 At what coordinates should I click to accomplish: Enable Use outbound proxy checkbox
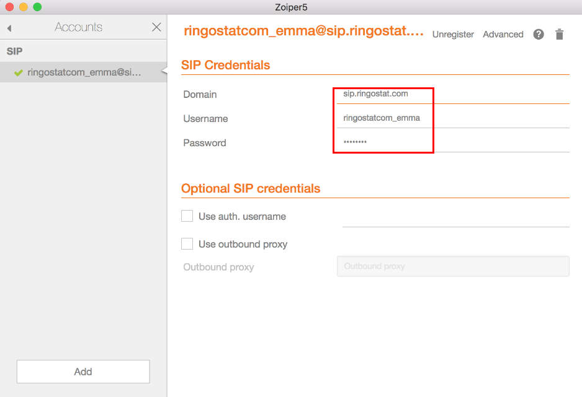pyautogui.click(x=187, y=243)
